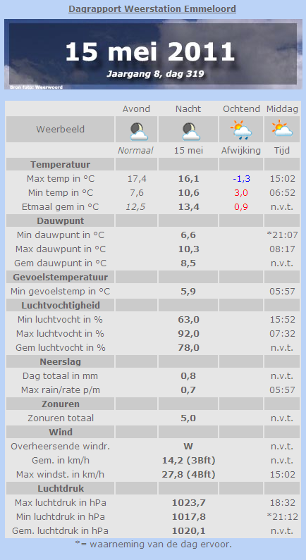Click the Afwijking column heading
This screenshot has width=306, height=560.
pos(241,151)
